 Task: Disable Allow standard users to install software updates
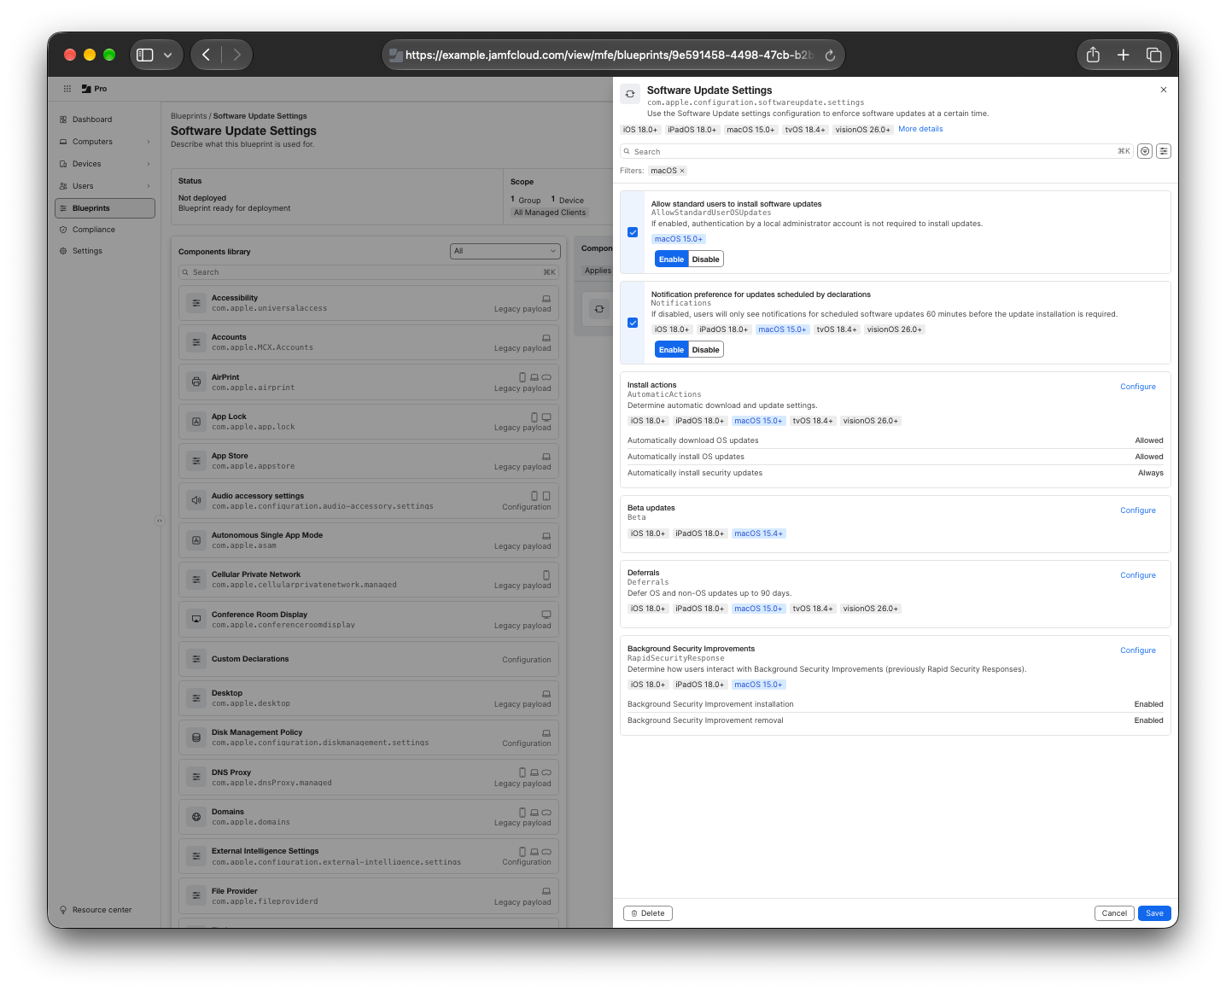(x=706, y=259)
